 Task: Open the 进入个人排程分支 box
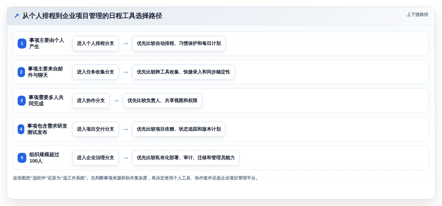click(96, 44)
